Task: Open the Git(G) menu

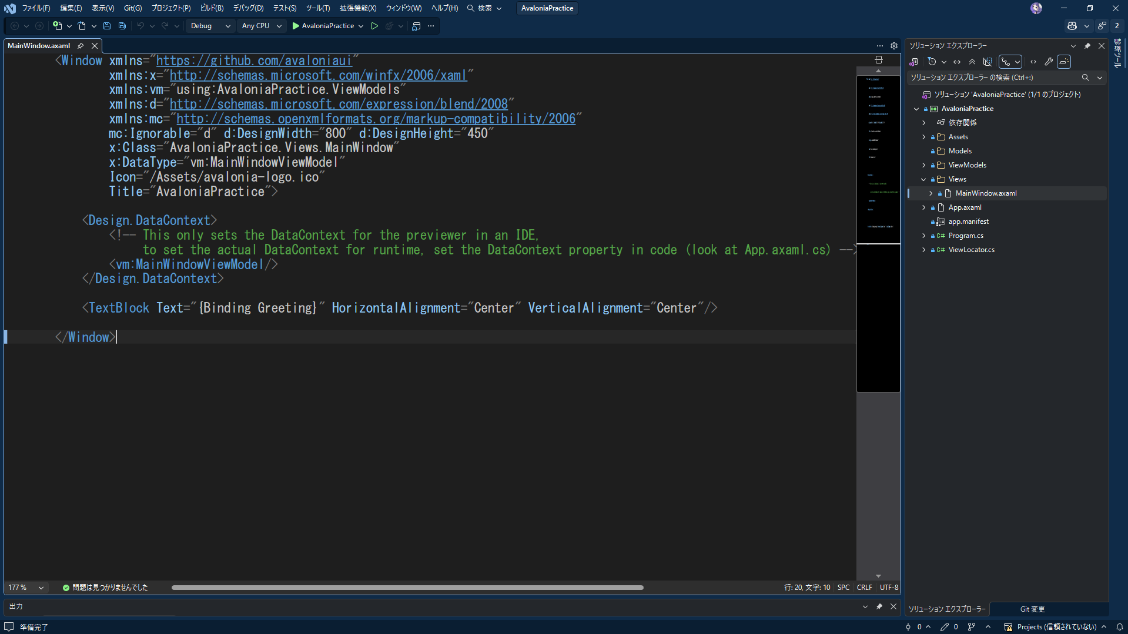Action: 133,8
